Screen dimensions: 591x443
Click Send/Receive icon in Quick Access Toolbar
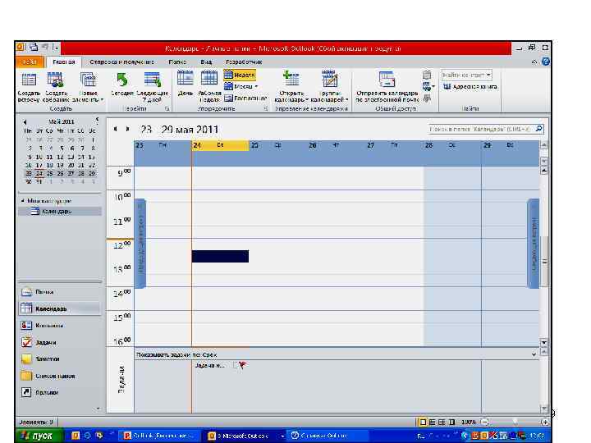pyautogui.click(x=34, y=47)
